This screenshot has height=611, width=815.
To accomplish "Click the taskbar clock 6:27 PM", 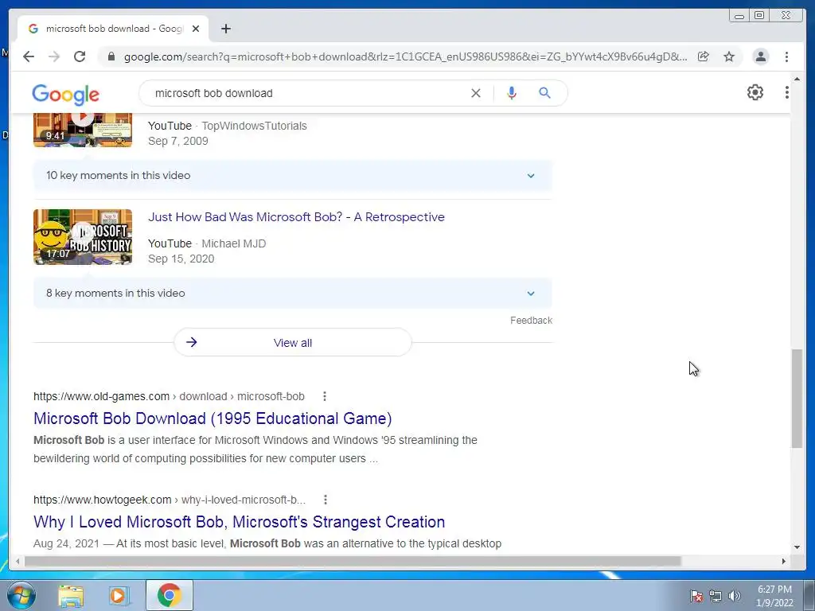I will 774,596.
